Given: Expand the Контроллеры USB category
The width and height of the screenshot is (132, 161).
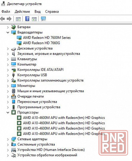Looking at the screenshot, I should pos(8,75).
